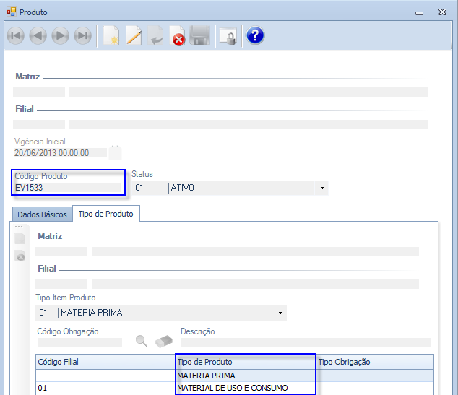Screen dimensions: 458x395
Task: Search Código Obrigação with magnifier icon
Action: coord(142,341)
